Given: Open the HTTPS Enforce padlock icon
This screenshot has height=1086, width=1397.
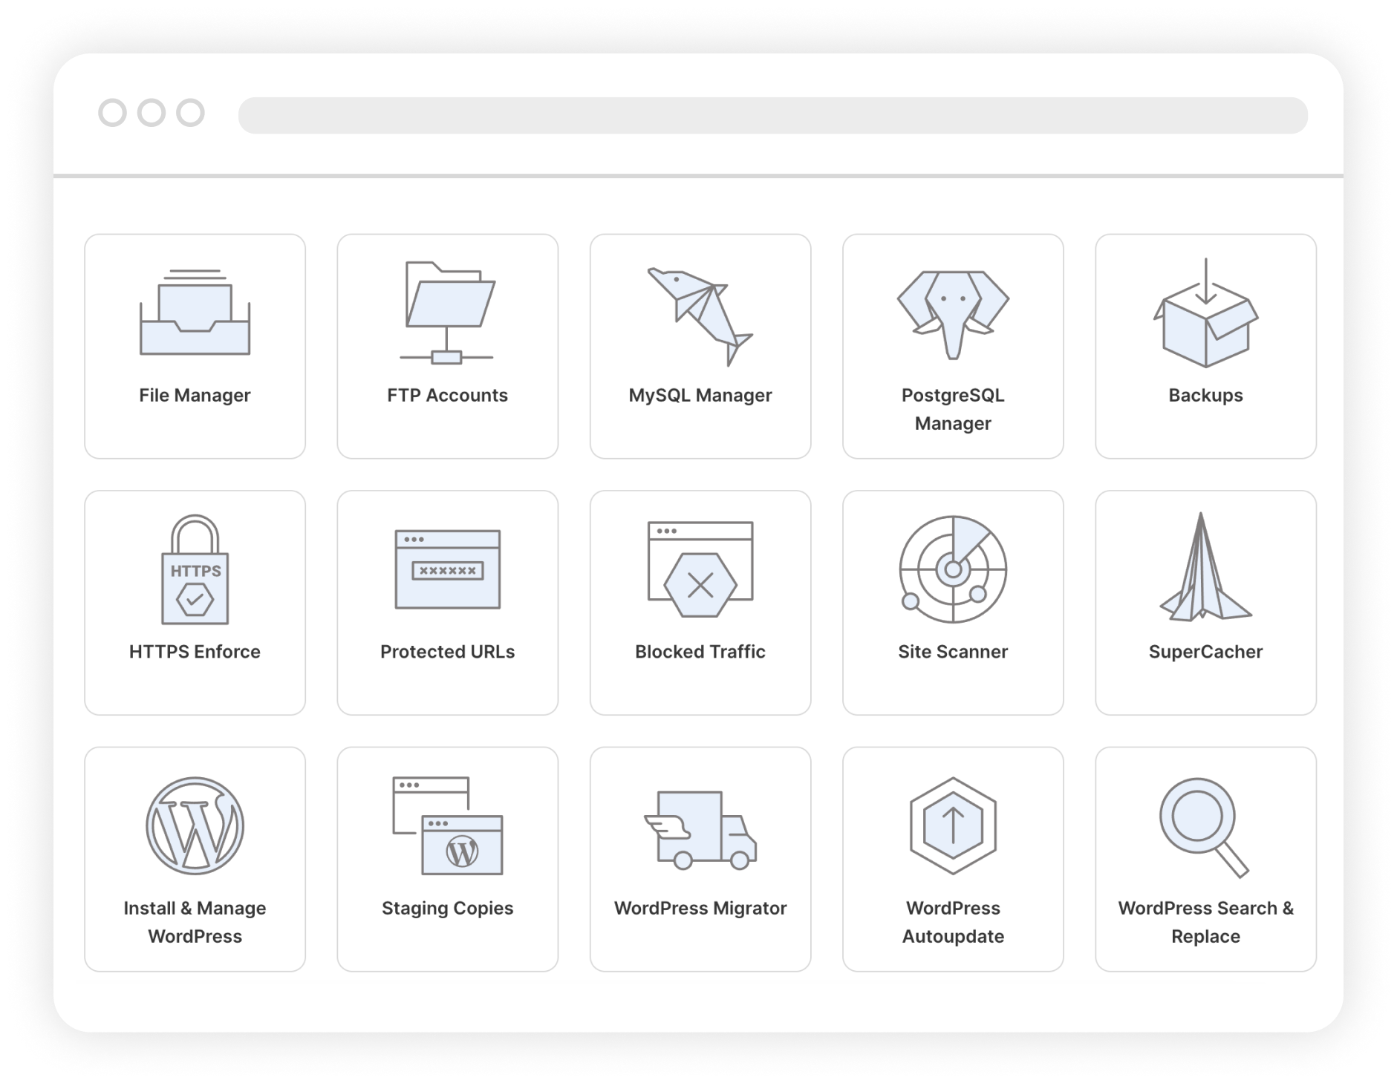Looking at the screenshot, I should (195, 569).
